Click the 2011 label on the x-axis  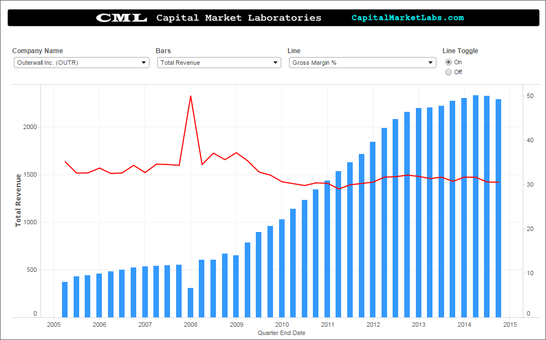pyautogui.click(x=327, y=324)
